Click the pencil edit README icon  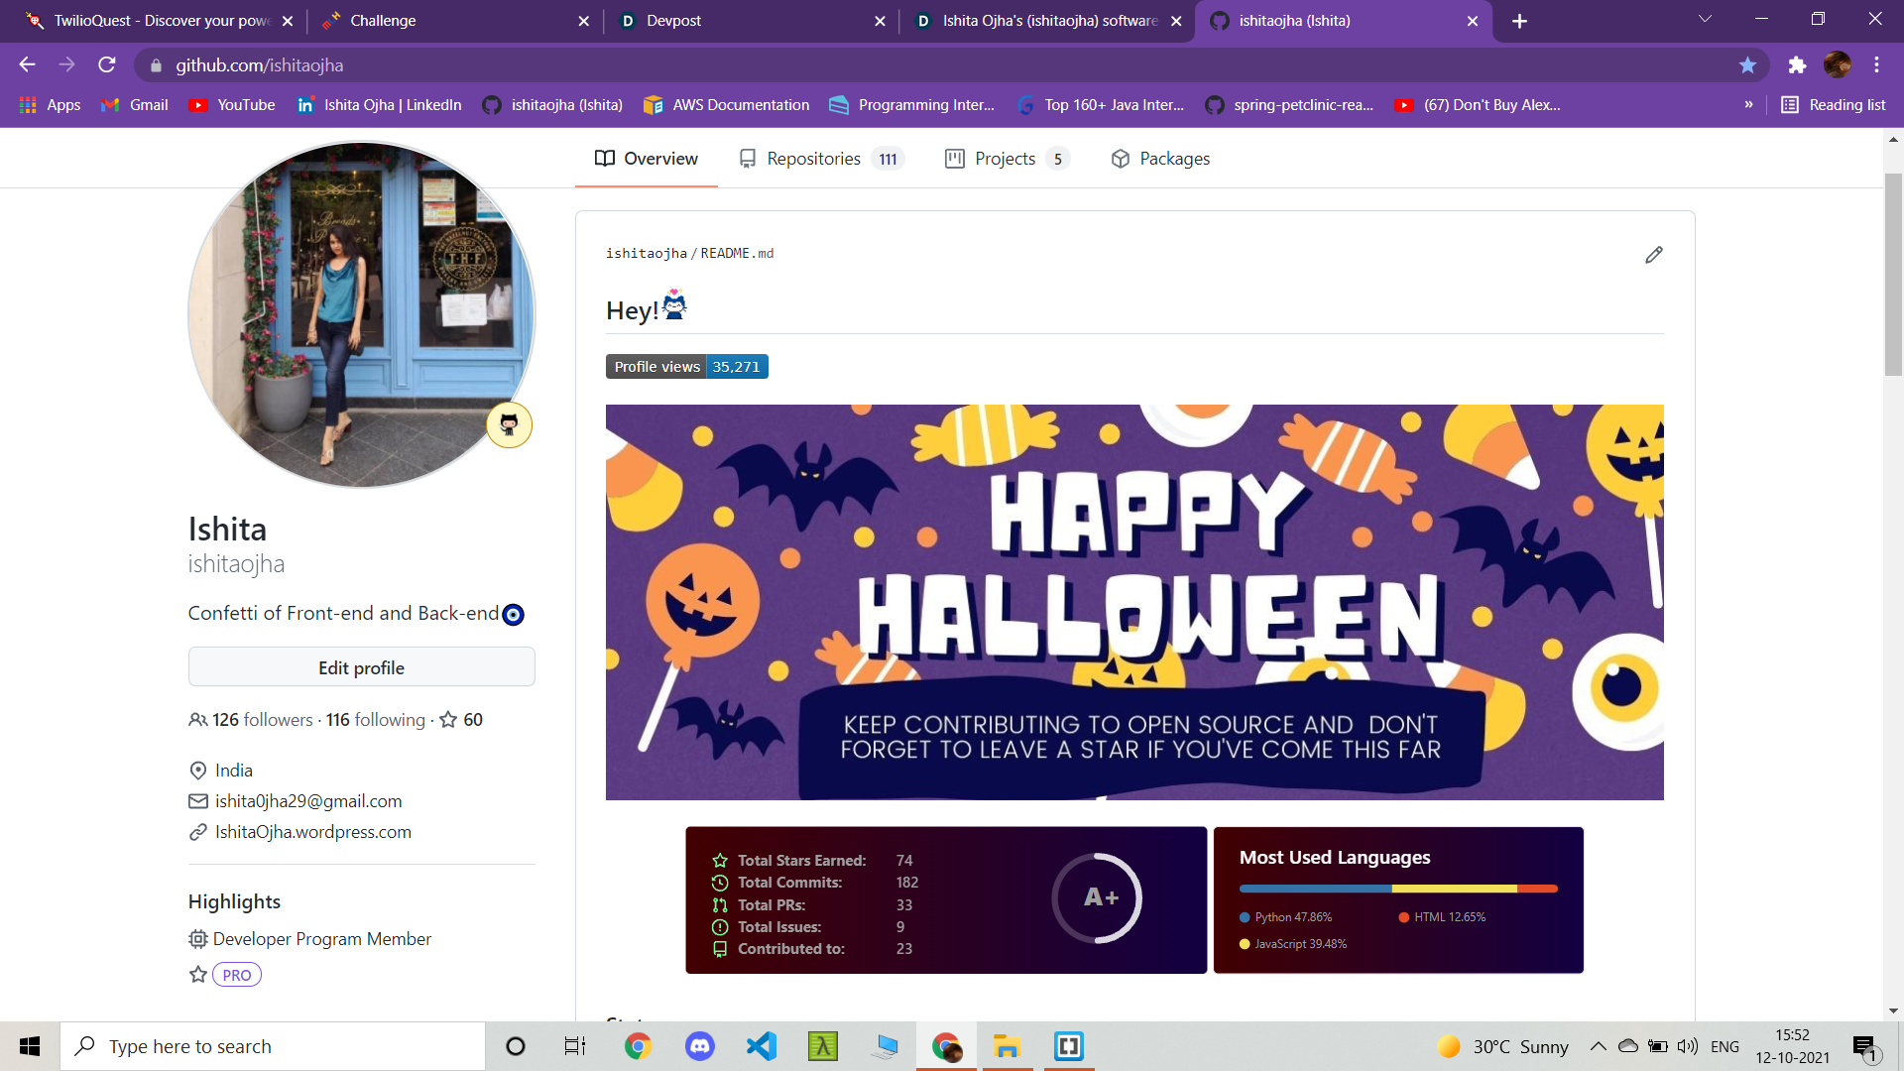pyautogui.click(x=1653, y=255)
